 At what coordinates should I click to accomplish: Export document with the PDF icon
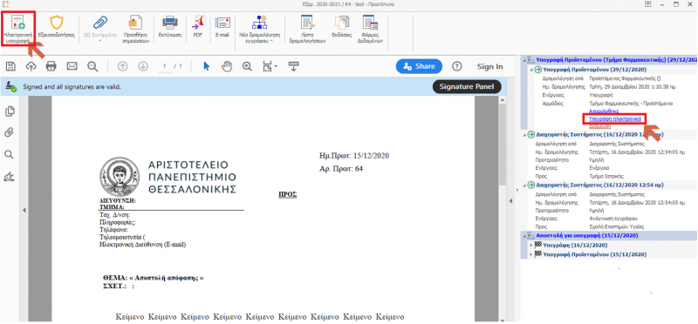click(197, 27)
